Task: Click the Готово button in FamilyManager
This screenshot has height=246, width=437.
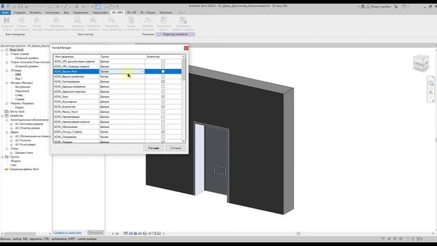Action: coord(154,148)
